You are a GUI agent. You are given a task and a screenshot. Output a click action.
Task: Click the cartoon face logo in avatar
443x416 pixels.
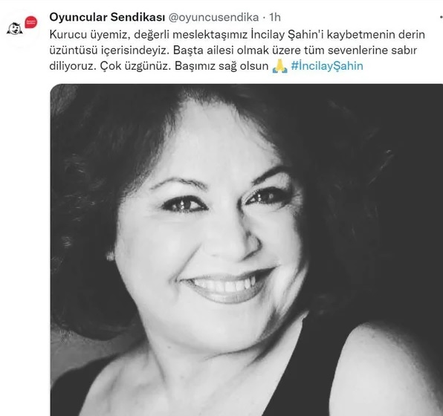(15, 29)
